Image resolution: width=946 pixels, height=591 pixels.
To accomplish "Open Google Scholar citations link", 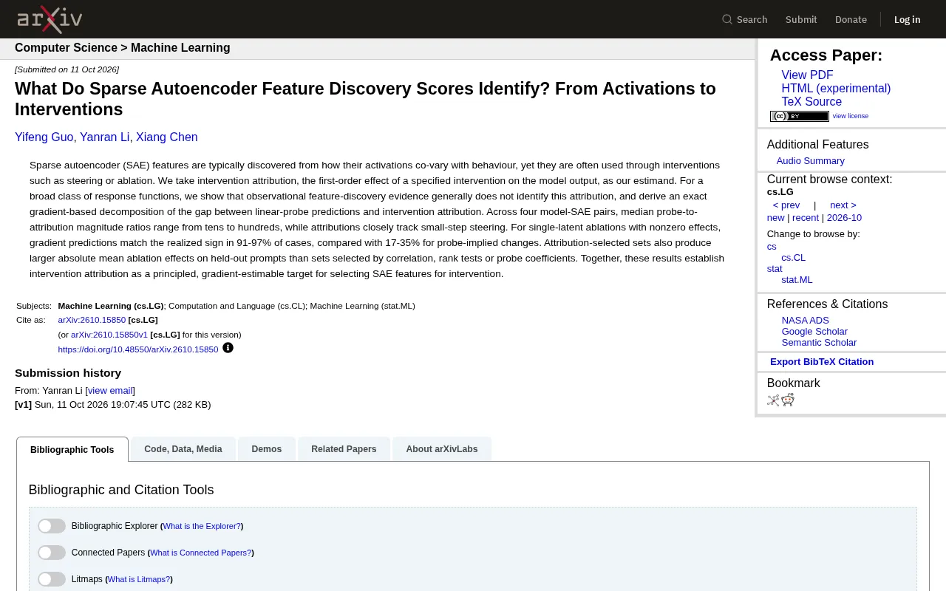I will click(x=814, y=332).
